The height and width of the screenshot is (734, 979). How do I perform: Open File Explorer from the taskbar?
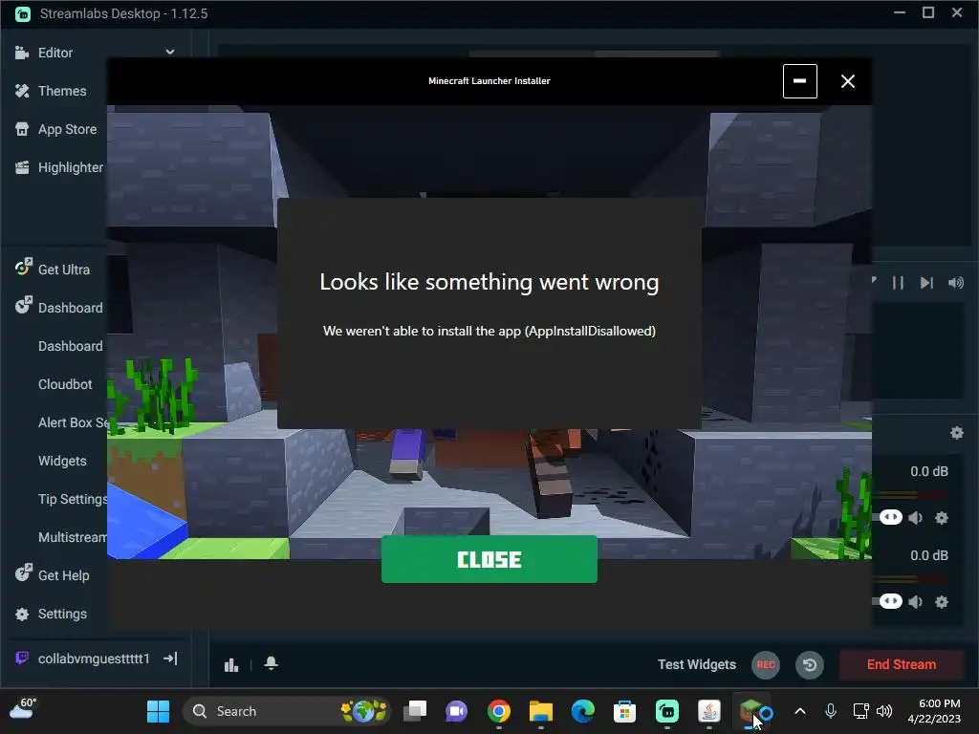(541, 711)
